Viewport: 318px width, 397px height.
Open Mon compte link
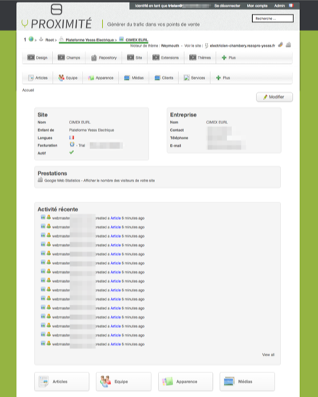[x=257, y=6]
